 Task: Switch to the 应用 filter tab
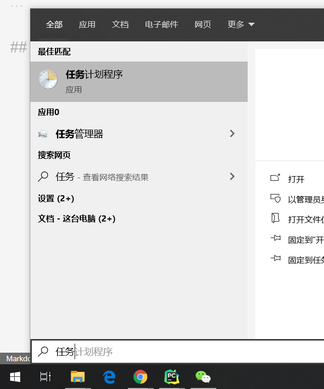pos(87,25)
